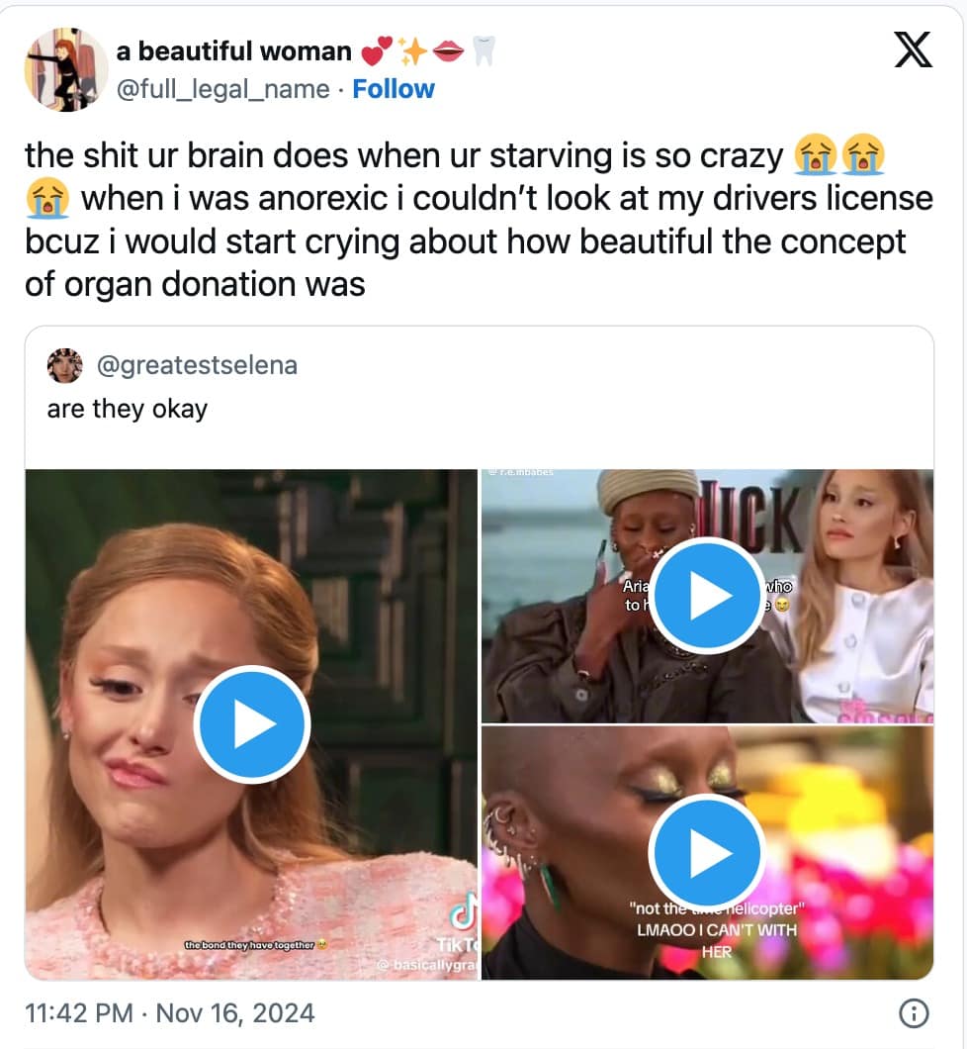Open the @full_legal_name handle link
The image size is (967, 1049).
click(222, 89)
